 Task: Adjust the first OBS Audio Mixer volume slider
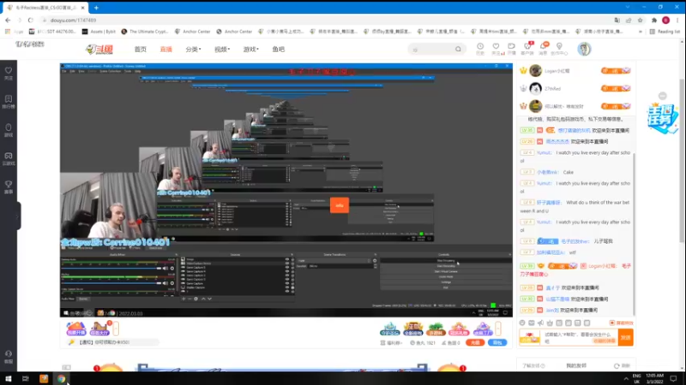click(x=111, y=269)
